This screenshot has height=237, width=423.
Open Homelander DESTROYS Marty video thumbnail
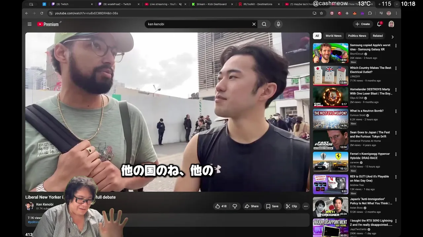(x=330, y=97)
